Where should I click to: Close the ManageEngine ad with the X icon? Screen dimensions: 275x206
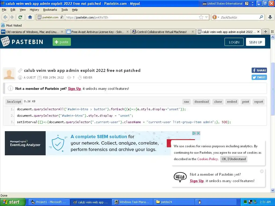click(x=198, y=133)
